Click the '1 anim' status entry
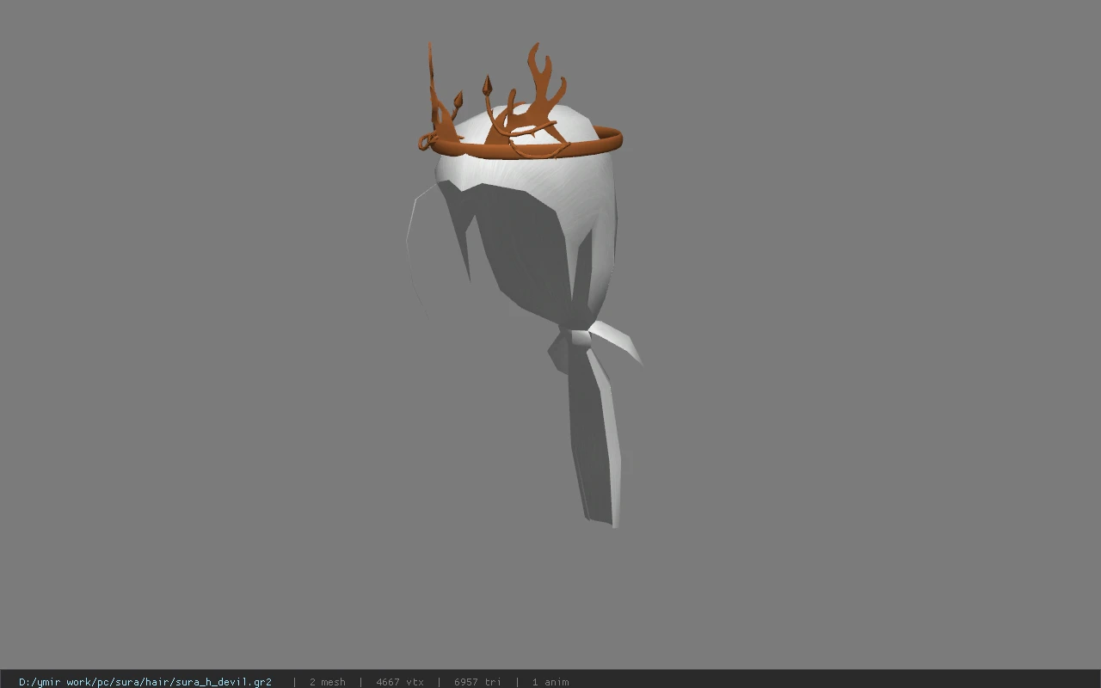Viewport: 1101px width, 688px height. [550, 682]
